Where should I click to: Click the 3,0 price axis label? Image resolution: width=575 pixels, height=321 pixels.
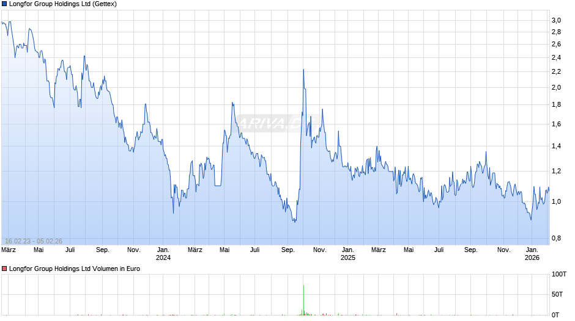556,21
